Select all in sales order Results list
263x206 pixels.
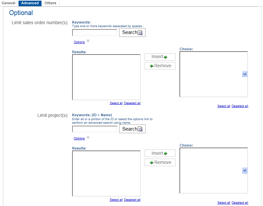coord(116,103)
